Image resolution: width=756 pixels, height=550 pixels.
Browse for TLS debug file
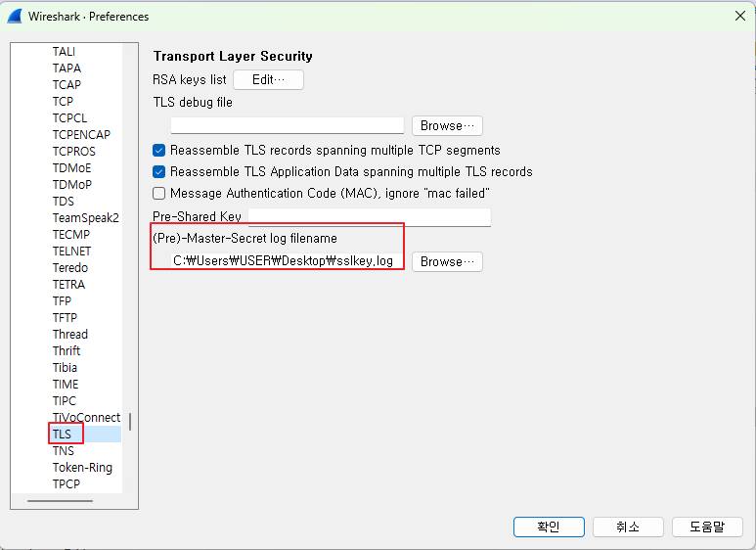point(447,126)
